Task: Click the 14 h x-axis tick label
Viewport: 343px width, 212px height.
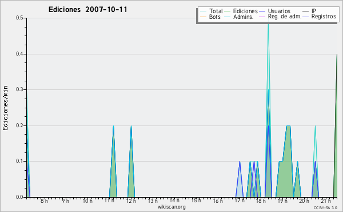Action: (x=174, y=201)
